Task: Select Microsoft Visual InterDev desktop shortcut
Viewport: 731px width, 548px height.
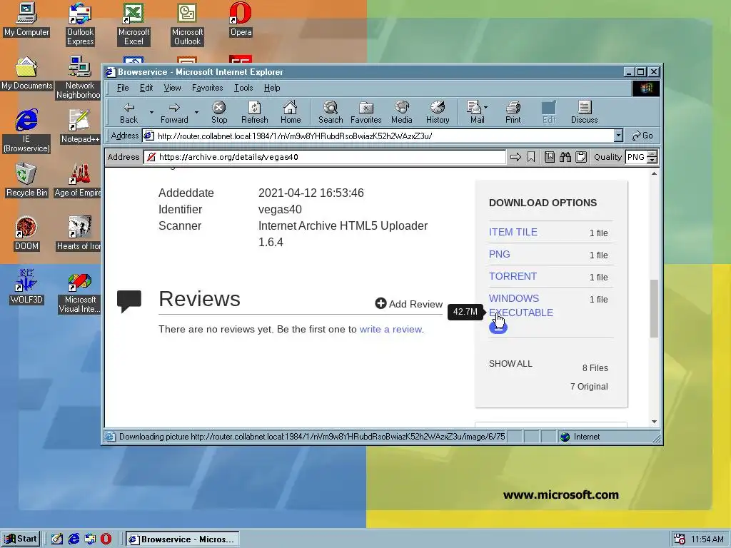Action: click(x=80, y=292)
